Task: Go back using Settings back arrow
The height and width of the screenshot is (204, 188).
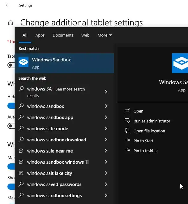Action: [7, 5]
